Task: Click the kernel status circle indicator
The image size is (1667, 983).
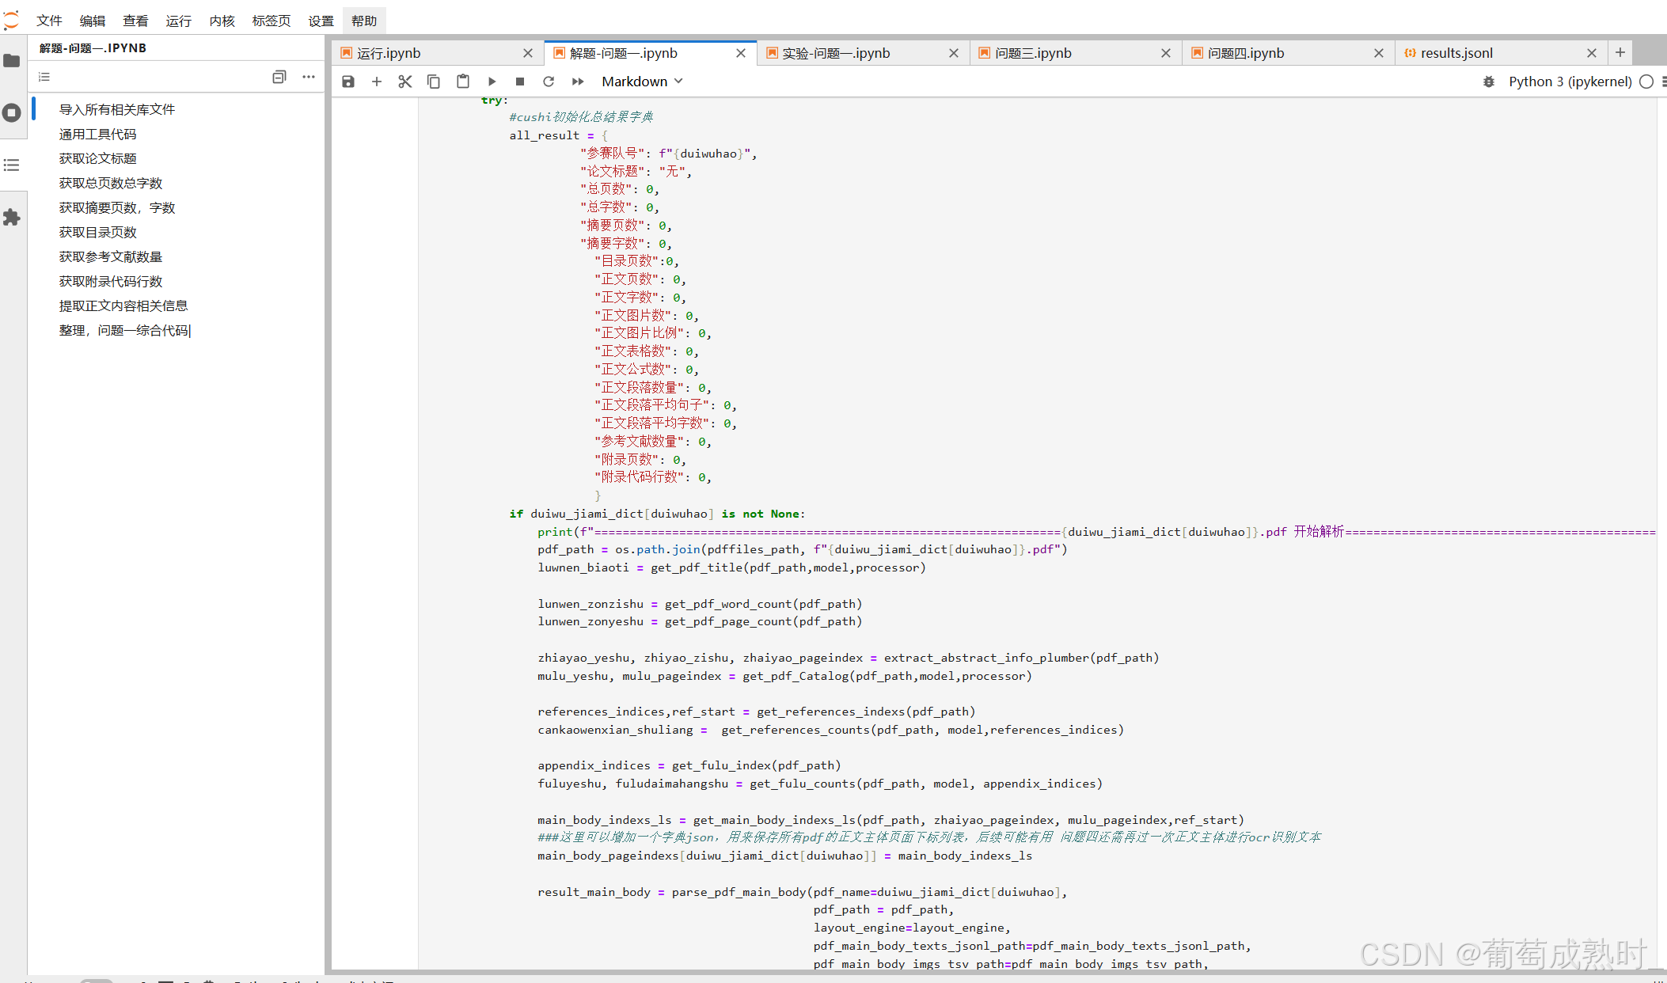Action: [x=1646, y=82]
